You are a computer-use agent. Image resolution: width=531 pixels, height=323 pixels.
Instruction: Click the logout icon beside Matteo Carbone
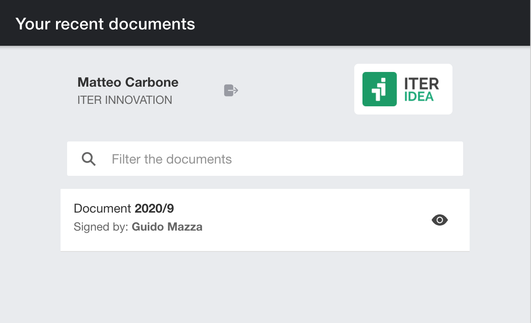(231, 90)
